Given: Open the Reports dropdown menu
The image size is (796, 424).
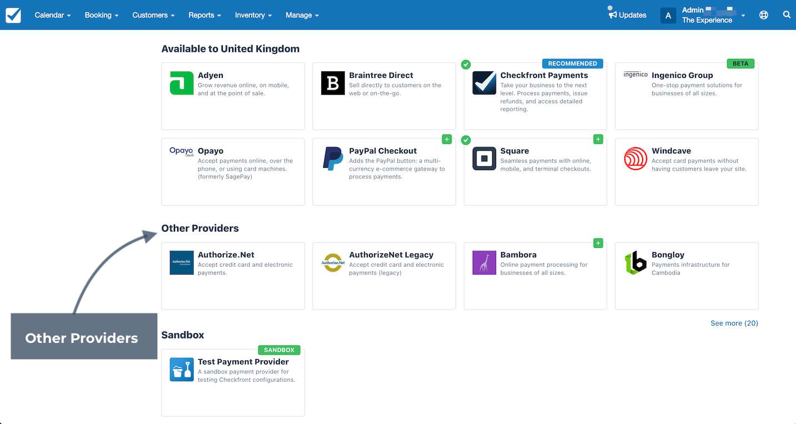Looking at the screenshot, I should tap(205, 15).
